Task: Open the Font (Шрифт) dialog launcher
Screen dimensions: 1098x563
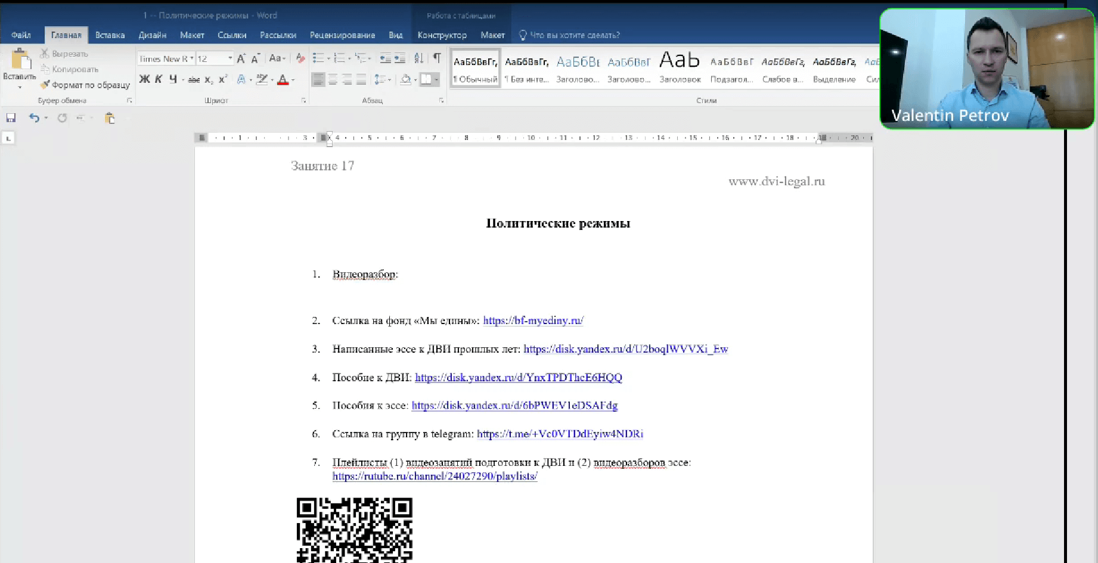Action: (x=303, y=101)
